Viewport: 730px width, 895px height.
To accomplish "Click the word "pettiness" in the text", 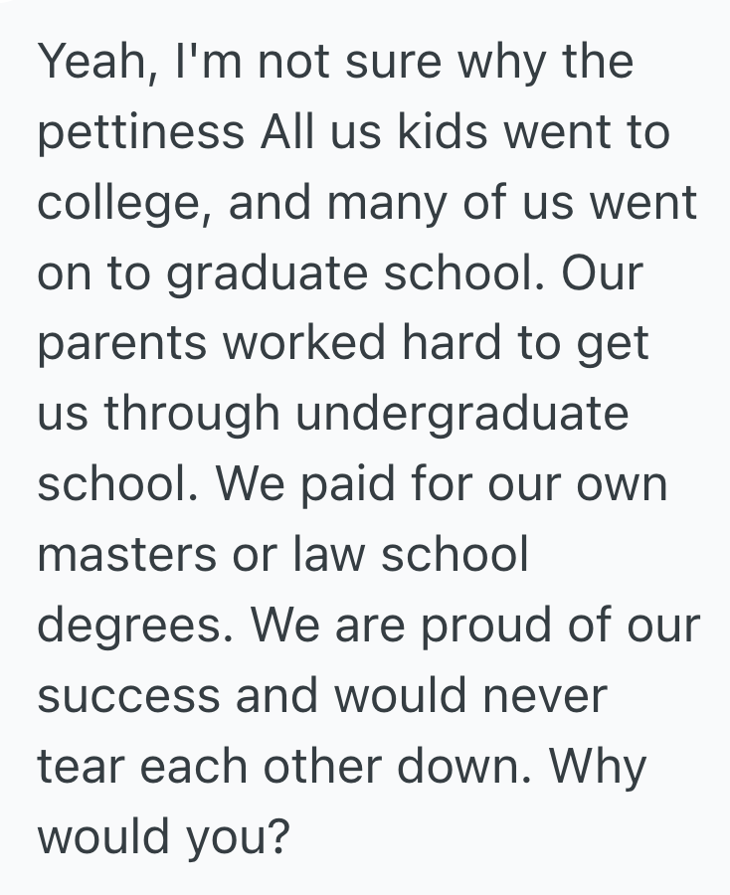I will 140,132.
